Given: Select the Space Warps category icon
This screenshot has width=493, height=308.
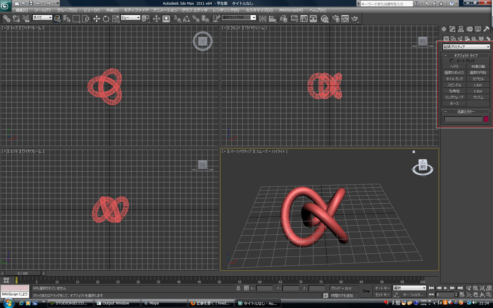Looking at the screenshot, I should coord(481,38).
